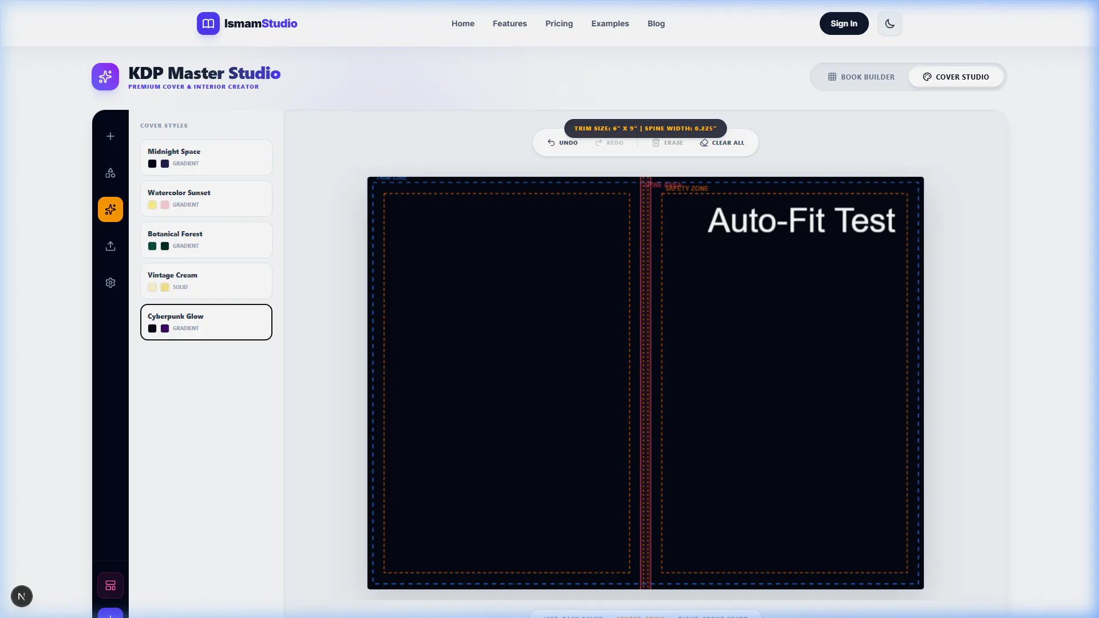Select the Auto-Fit Test title on canvas
This screenshot has width=1099, height=618.
coord(801,220)
